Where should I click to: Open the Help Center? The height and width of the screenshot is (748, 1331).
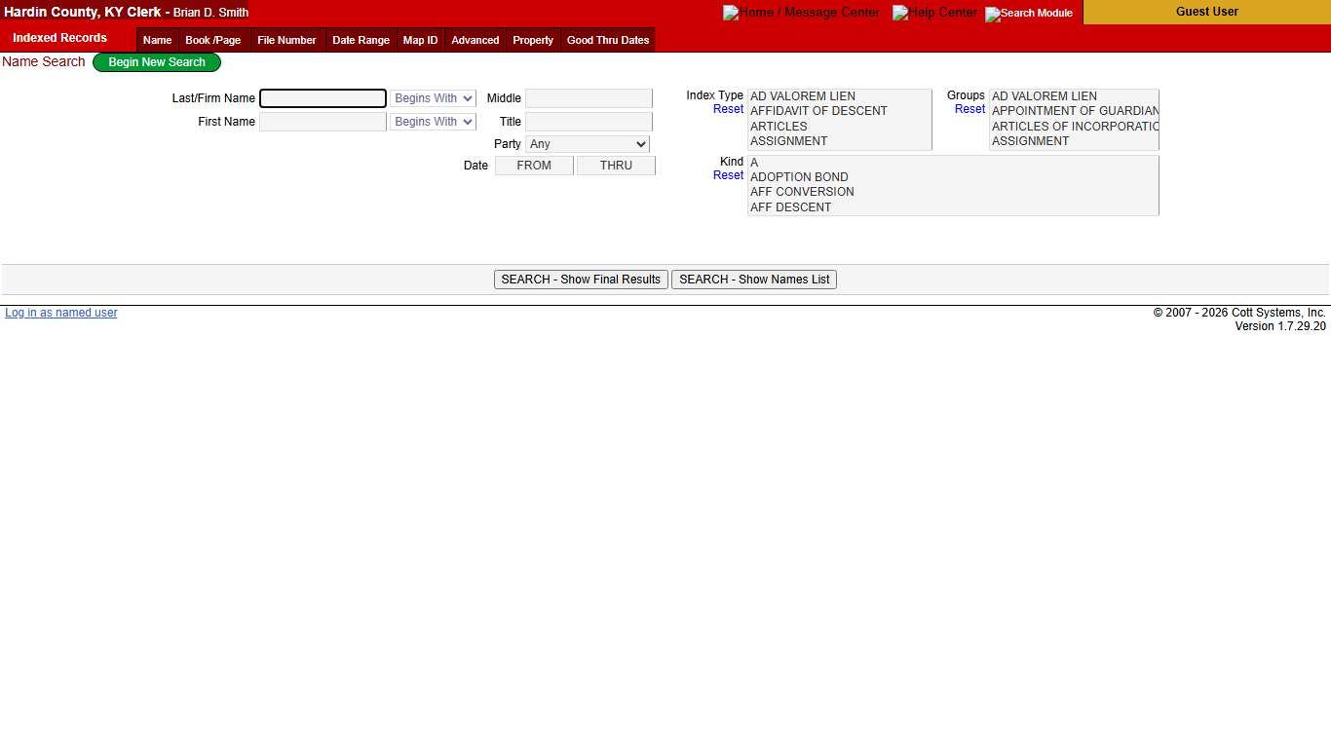click(x=934, y=12)
